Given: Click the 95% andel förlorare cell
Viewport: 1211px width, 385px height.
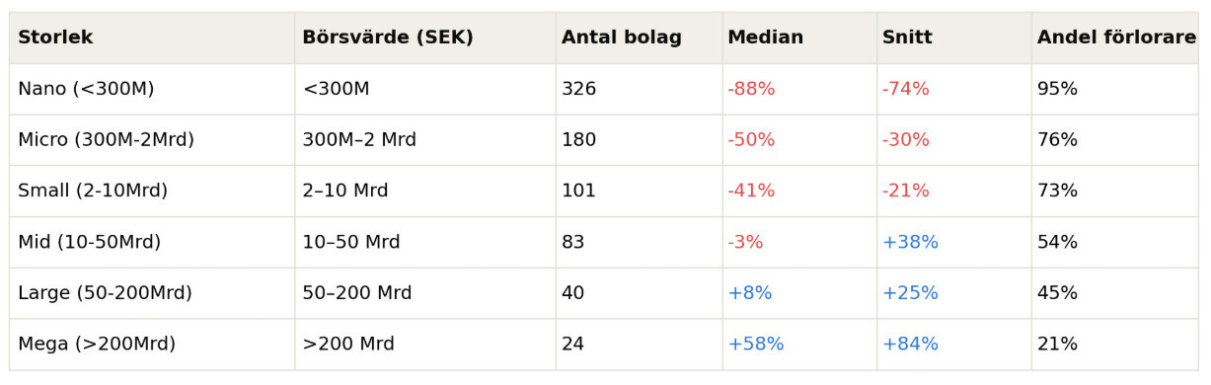Looking at the screenshot, I should click(1057, 89).
